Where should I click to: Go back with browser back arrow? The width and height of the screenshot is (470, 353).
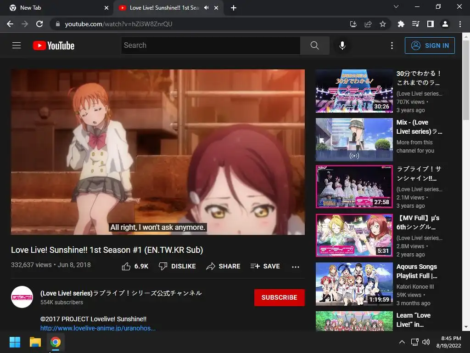tap(10, 24)
